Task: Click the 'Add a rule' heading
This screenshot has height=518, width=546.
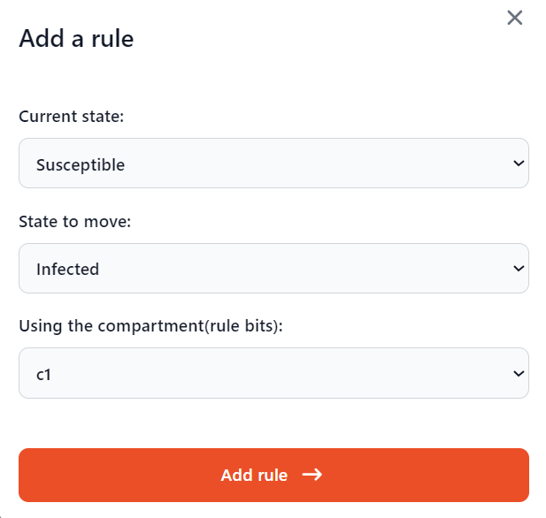Action: point(76,39)
